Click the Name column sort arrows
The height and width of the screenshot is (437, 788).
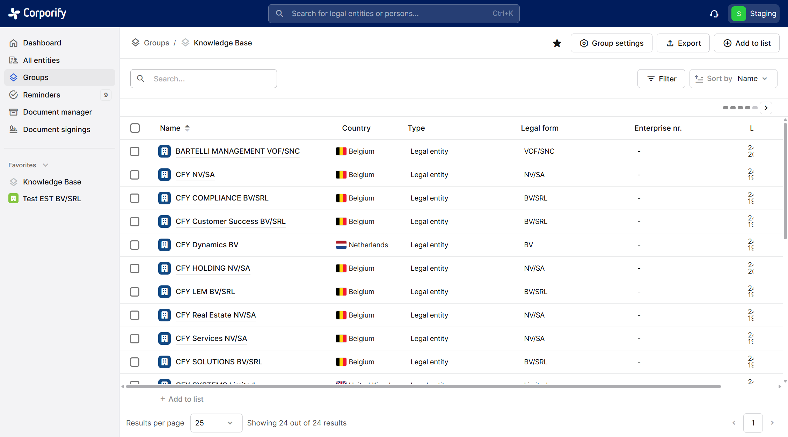[x=187, y=128]
